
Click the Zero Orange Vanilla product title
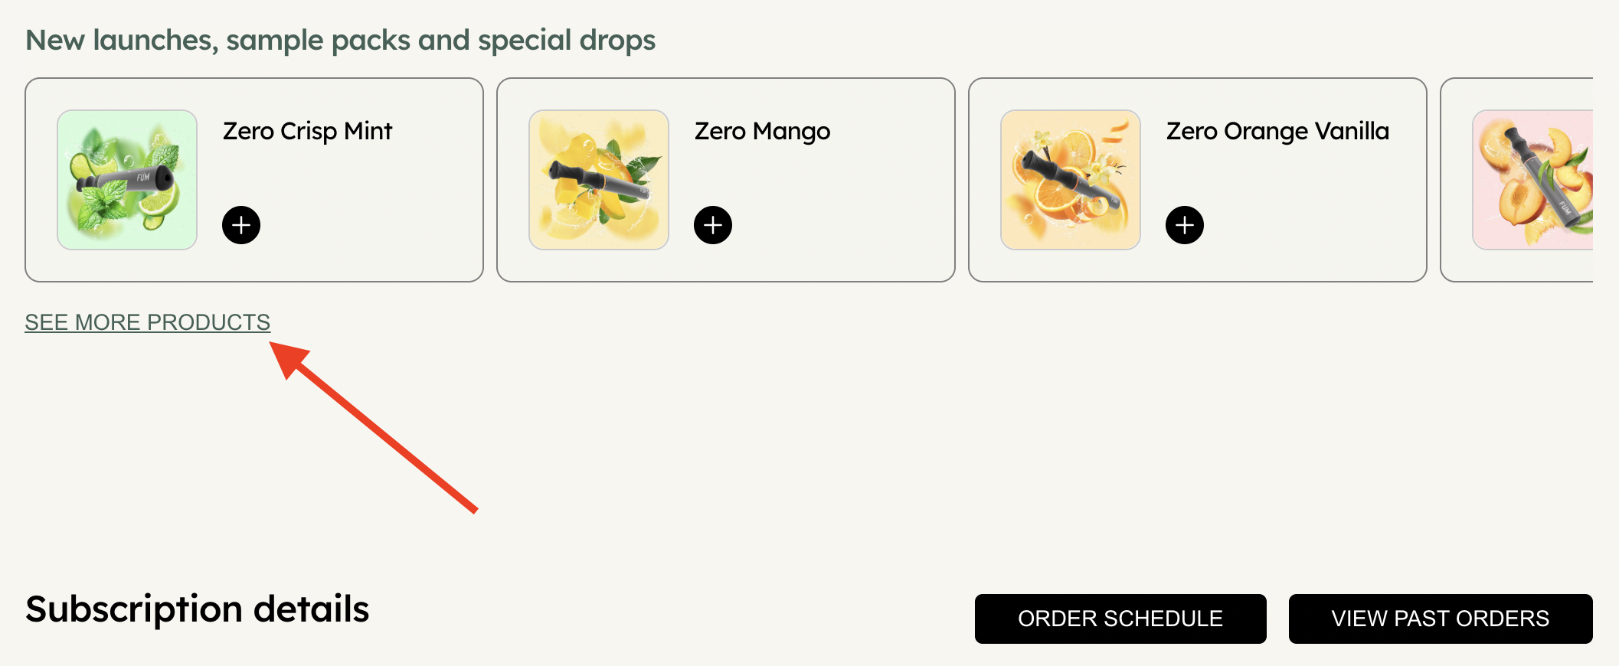(x=1277, y=131)
